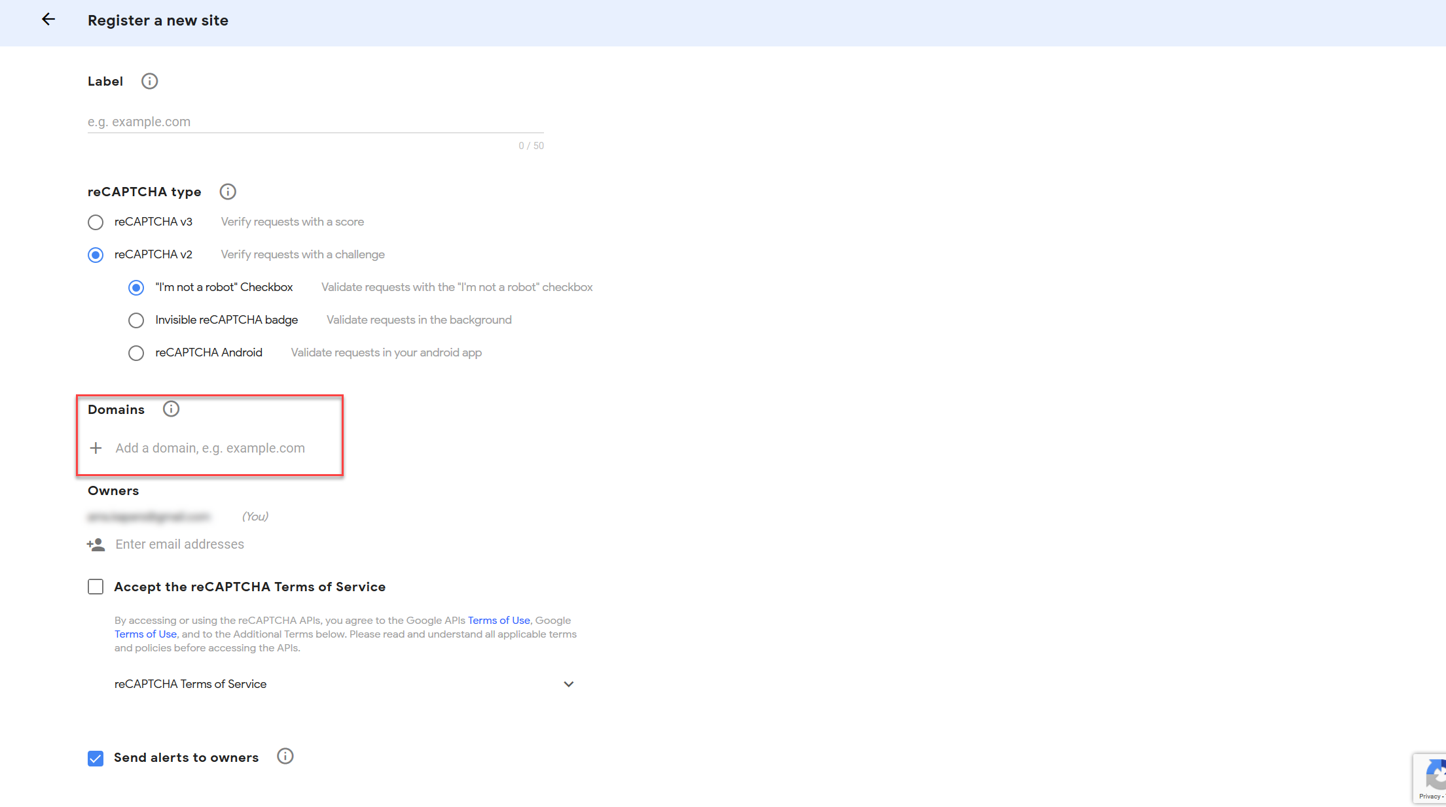This screenshot has width=1446, height=807.
Task: Uncheck the Send alerts to owners checkbox
Action: coord(96,758)
